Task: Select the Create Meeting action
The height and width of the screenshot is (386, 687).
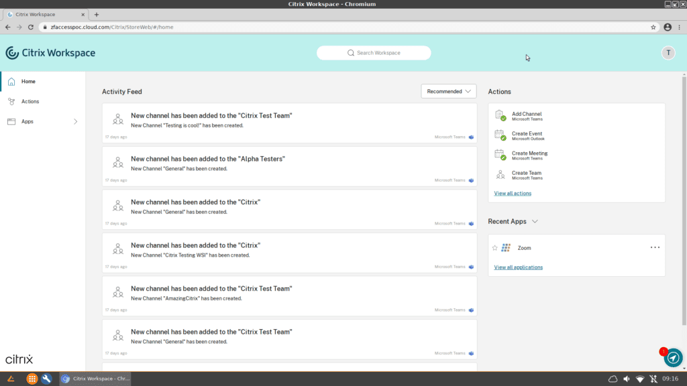Action: click(x=530, y=155)
